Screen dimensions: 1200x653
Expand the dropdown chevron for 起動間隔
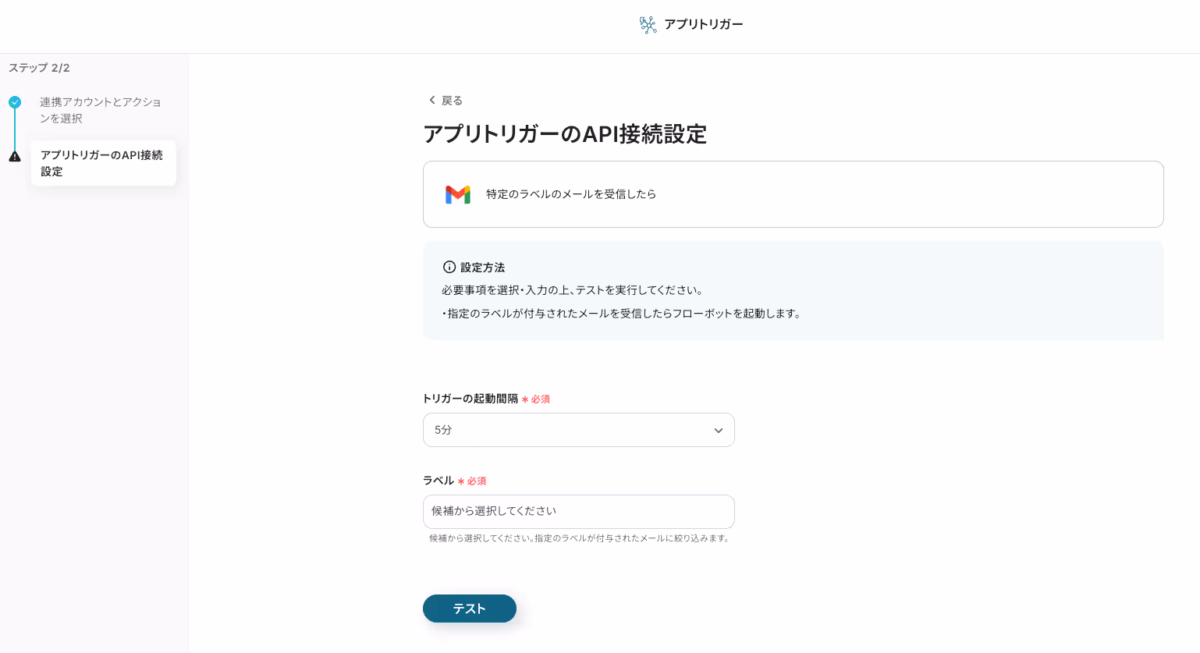pyautogui.click(x=719, y=431)
